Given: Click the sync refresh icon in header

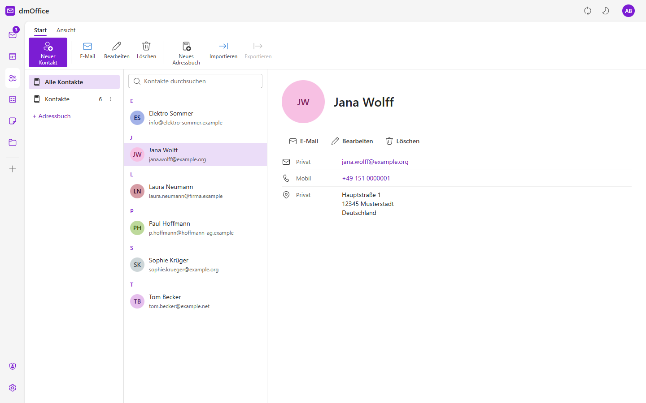Looking at the screenshot, I should [588, 11].
